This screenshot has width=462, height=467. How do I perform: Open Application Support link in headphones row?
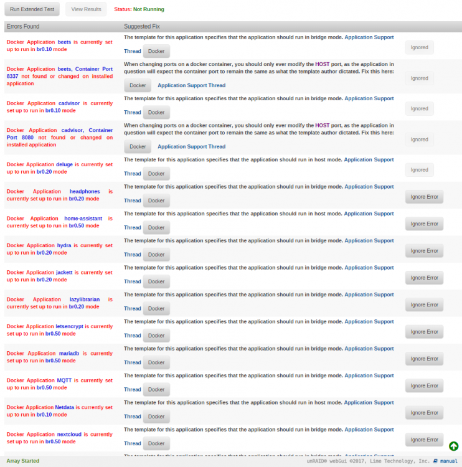369,187
